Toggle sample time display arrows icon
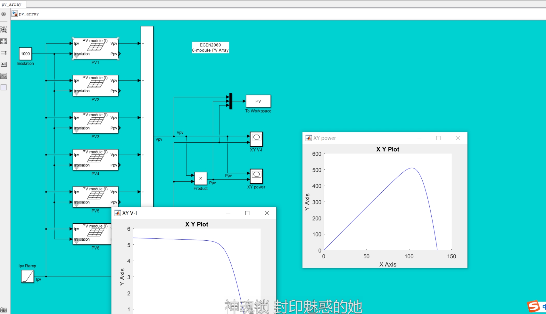The image size is (546, 314). 4,53
